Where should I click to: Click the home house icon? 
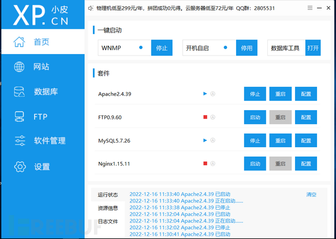(x=19, y=41)
